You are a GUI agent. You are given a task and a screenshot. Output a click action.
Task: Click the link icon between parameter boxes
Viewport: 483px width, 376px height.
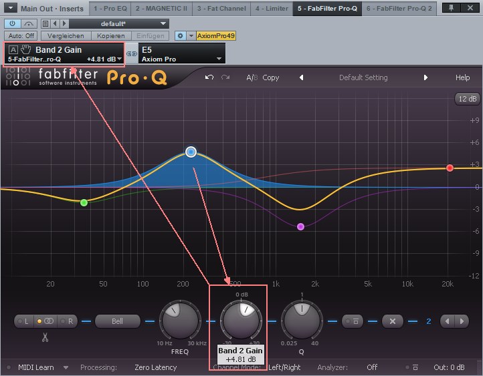(132, 54)
